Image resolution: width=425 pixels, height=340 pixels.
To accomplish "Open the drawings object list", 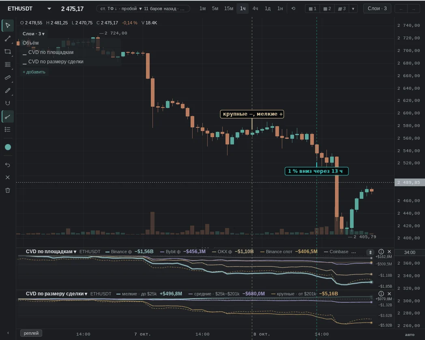I will click(x=8, y=129).
